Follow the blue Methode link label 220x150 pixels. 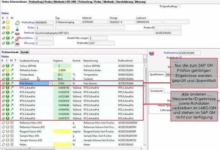click(x=29, y=33)
